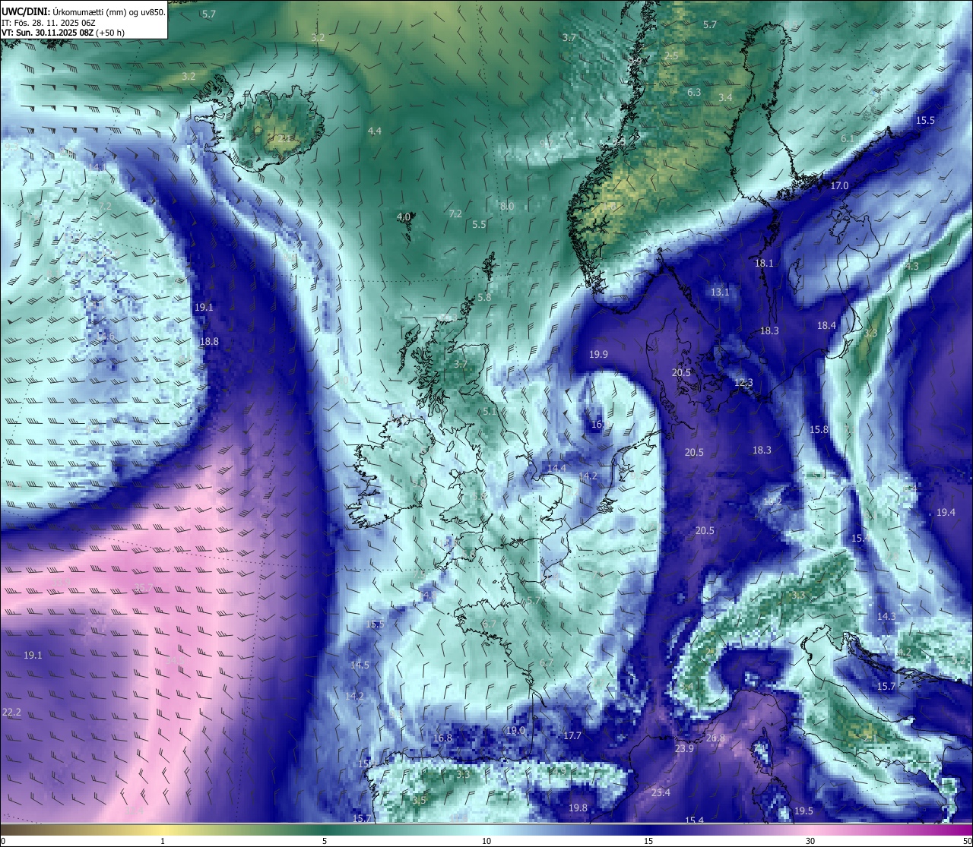Select the 19.5 value label
The image size is (973, 847).
(x=803, y=811)
